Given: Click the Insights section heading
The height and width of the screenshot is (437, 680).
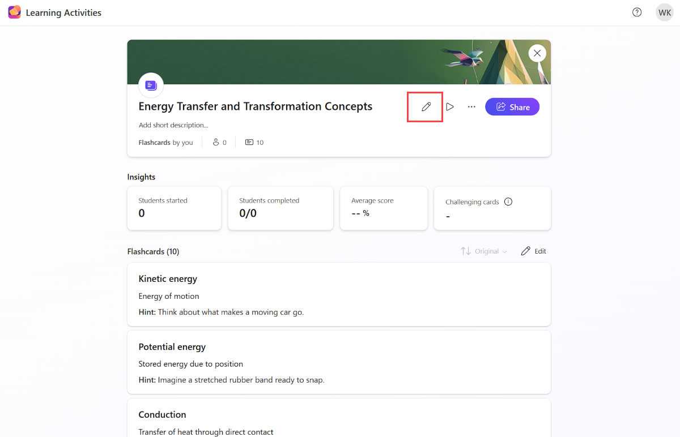Looking at the screenshot, I should pyautogui.click(x=141, y=177).
